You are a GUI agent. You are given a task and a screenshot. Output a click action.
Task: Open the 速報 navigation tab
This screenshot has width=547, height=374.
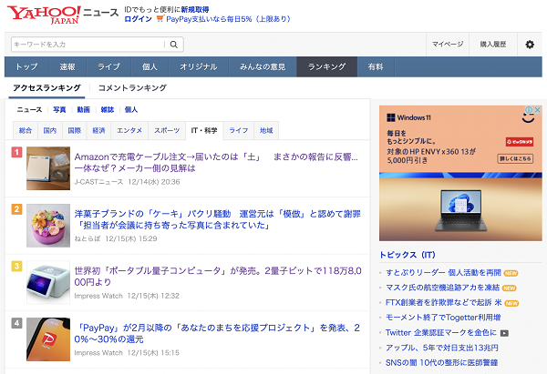coord(67,66)
